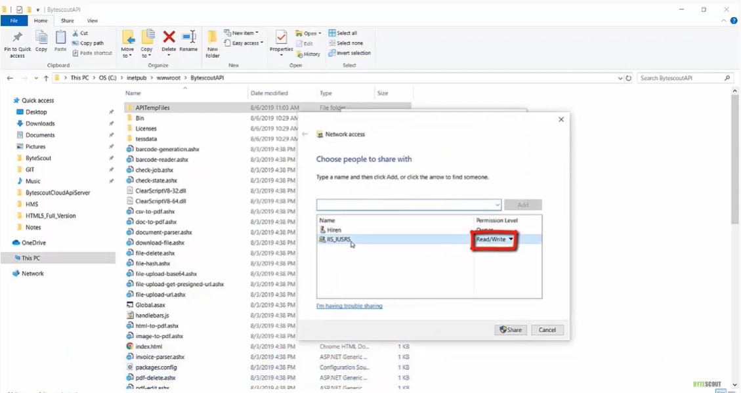Create a New folder
The image size is (741, 393).
[213, 44]
